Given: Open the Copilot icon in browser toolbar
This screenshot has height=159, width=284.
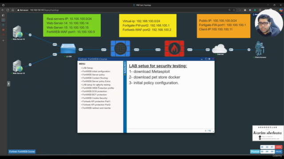Looking at the screenshot, I should [x=281, y=10].
